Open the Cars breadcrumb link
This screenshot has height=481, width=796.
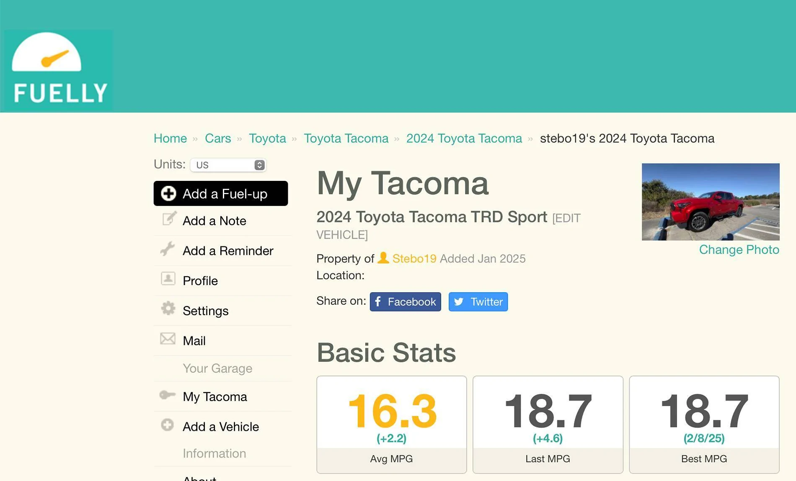tap(218, 139)
